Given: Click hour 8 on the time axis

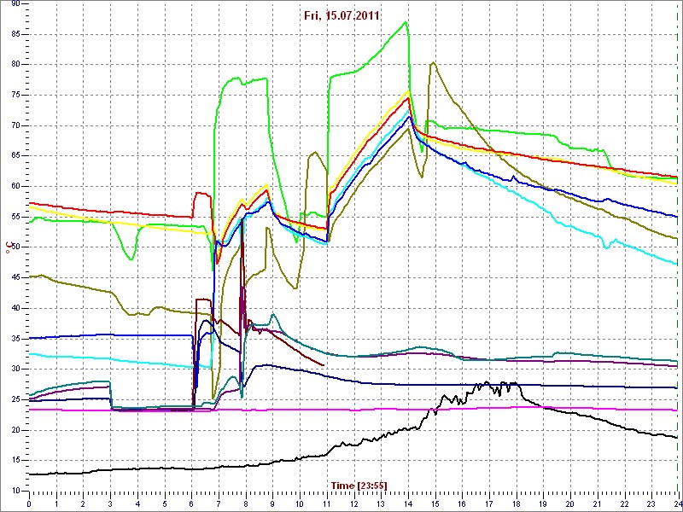Looking at the screenshot, I should coord(246,503).
